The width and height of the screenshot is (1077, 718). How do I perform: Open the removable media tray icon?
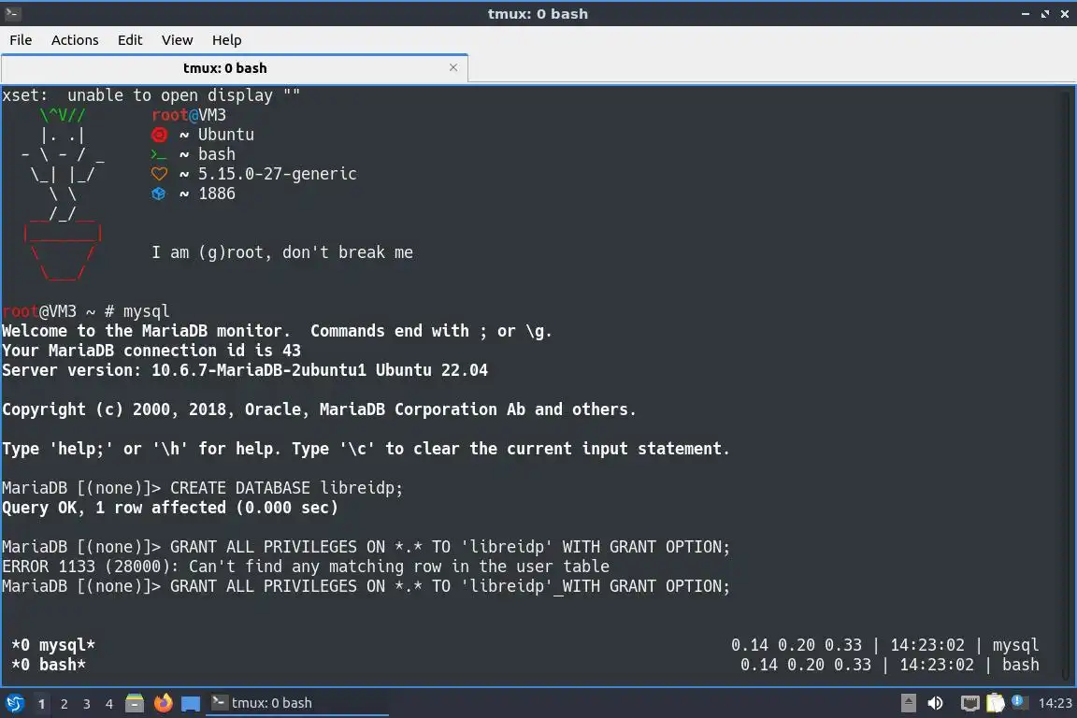pos(909,703)
